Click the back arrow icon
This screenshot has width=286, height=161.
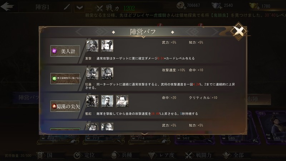(x=7, y=6)
